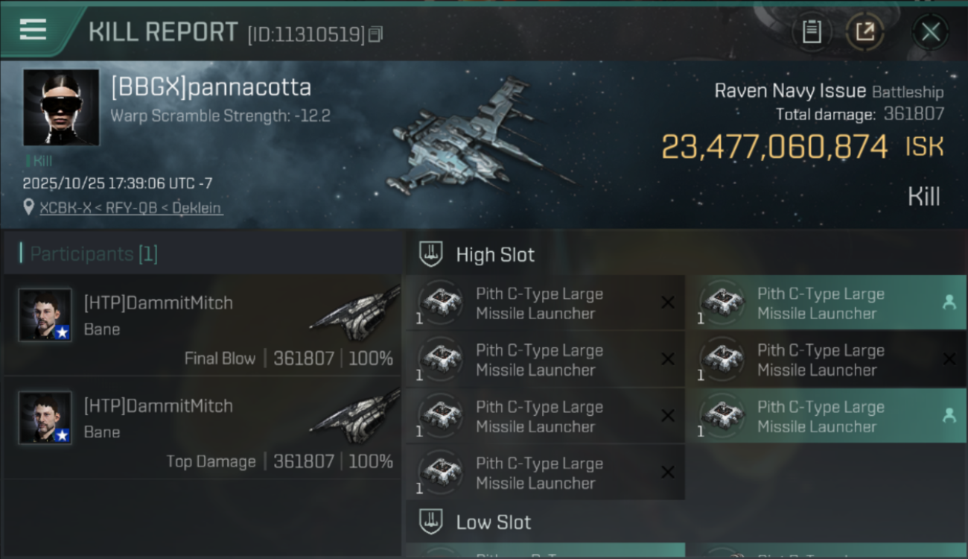Open Top Damage DammitMitch portrait
Screen dimensions: 968x559
coord(45,418)
